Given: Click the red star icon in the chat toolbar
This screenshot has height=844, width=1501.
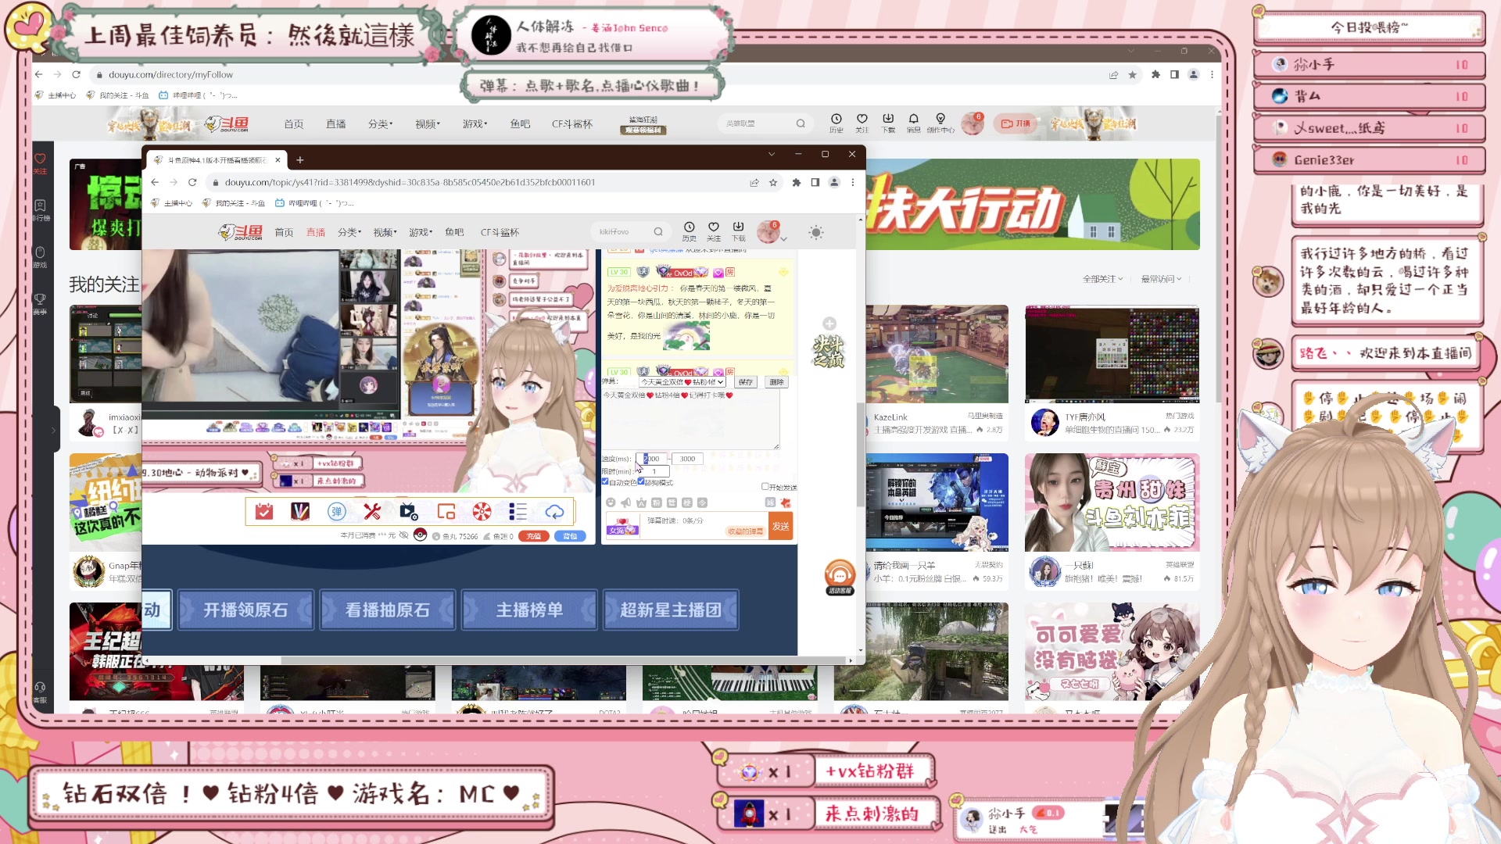Looking at the screenshot, I should coord(786,502).
